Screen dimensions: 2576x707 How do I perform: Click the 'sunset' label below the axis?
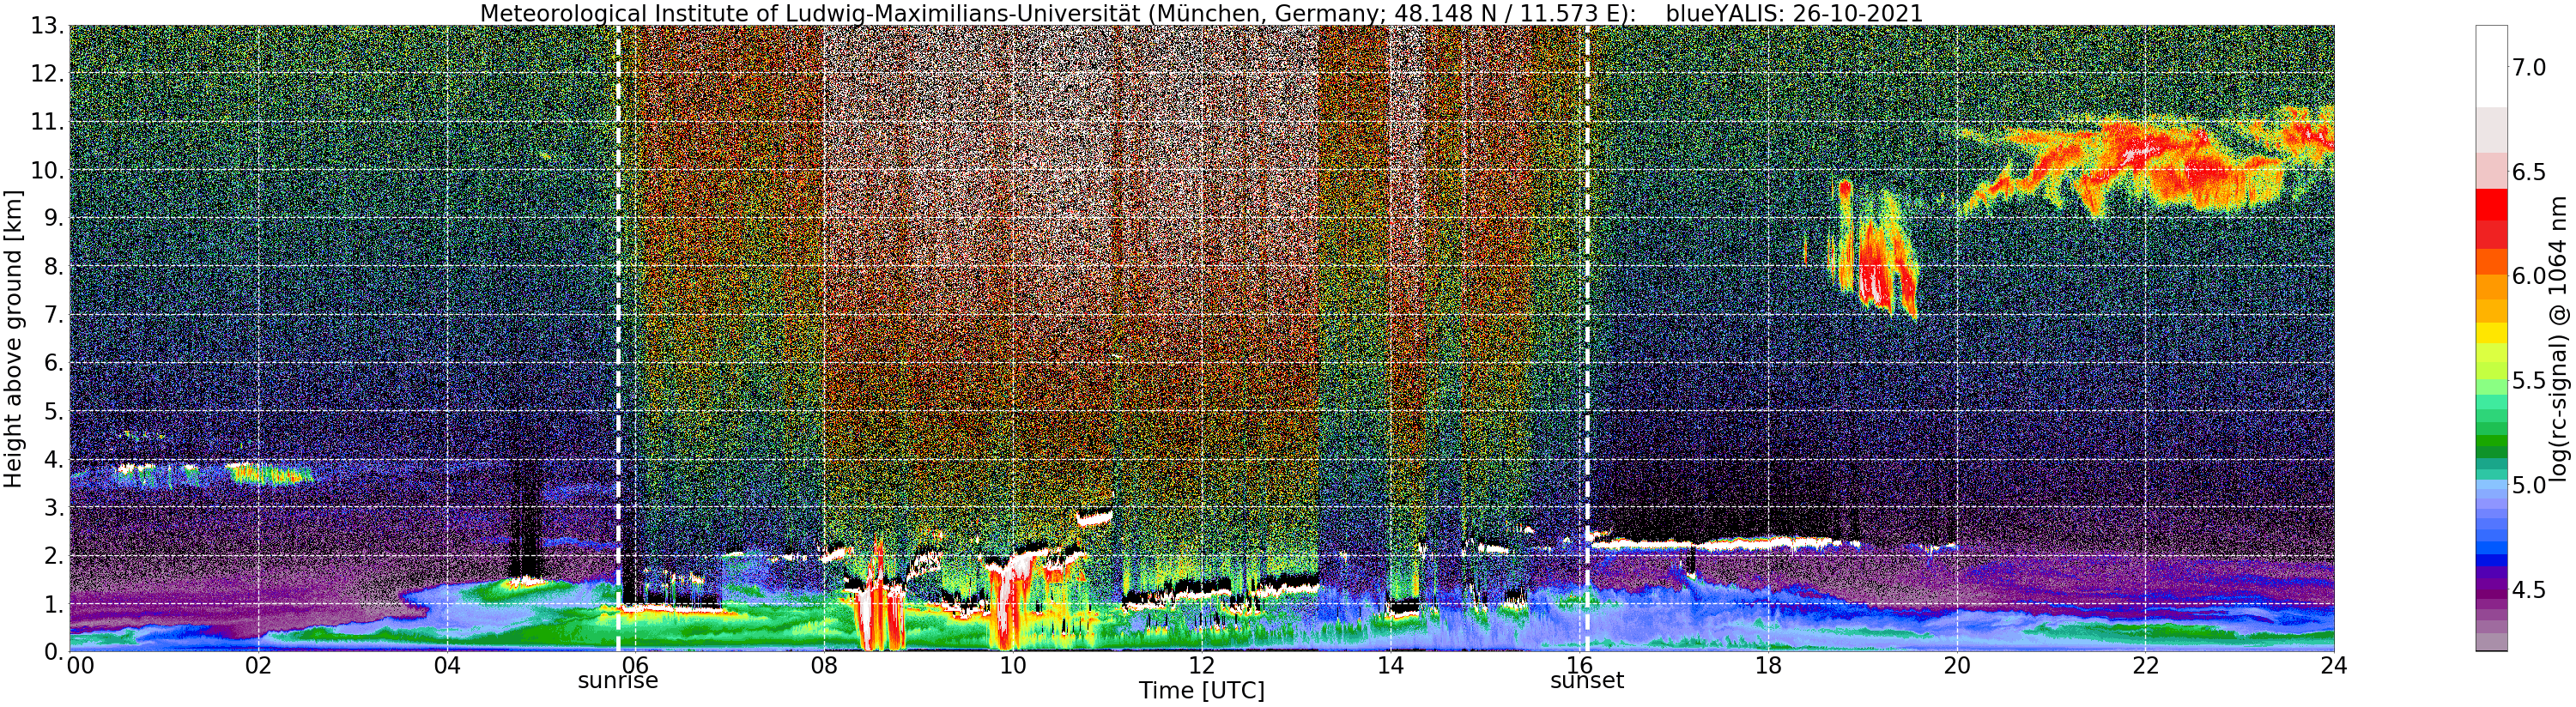tap(1587, 681)
